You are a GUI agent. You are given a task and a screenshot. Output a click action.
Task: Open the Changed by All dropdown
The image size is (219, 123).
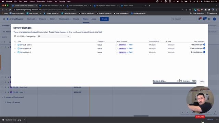[x=53, y=37]
